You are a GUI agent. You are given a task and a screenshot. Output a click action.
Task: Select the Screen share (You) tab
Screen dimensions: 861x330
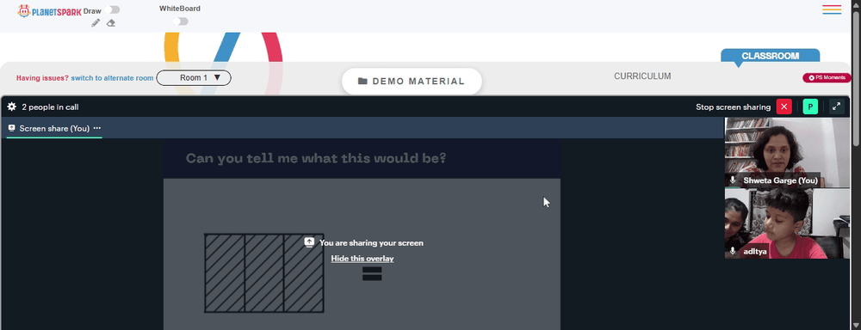[53, 128]
